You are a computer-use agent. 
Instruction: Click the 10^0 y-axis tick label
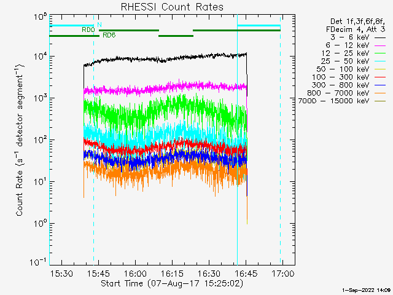point(39,222)
